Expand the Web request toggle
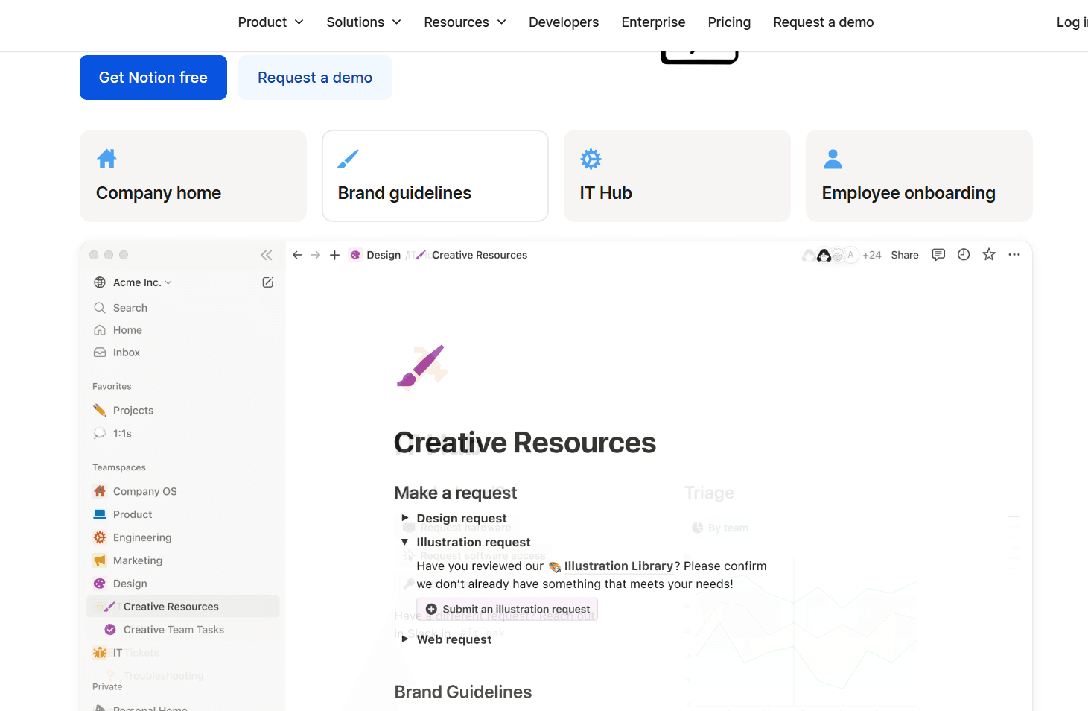 click(x=405, y=639)
